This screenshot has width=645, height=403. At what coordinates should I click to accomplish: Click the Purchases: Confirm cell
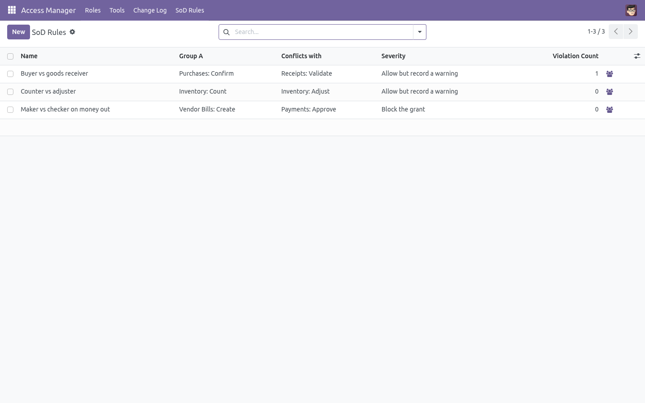pos(206,73)
